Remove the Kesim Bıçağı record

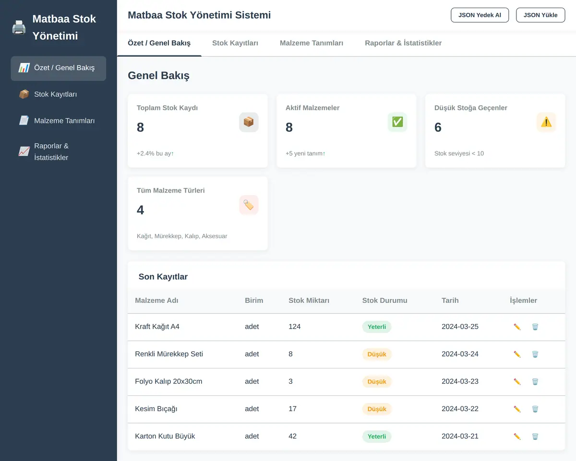pyautogui.click(x=535, y=409)
